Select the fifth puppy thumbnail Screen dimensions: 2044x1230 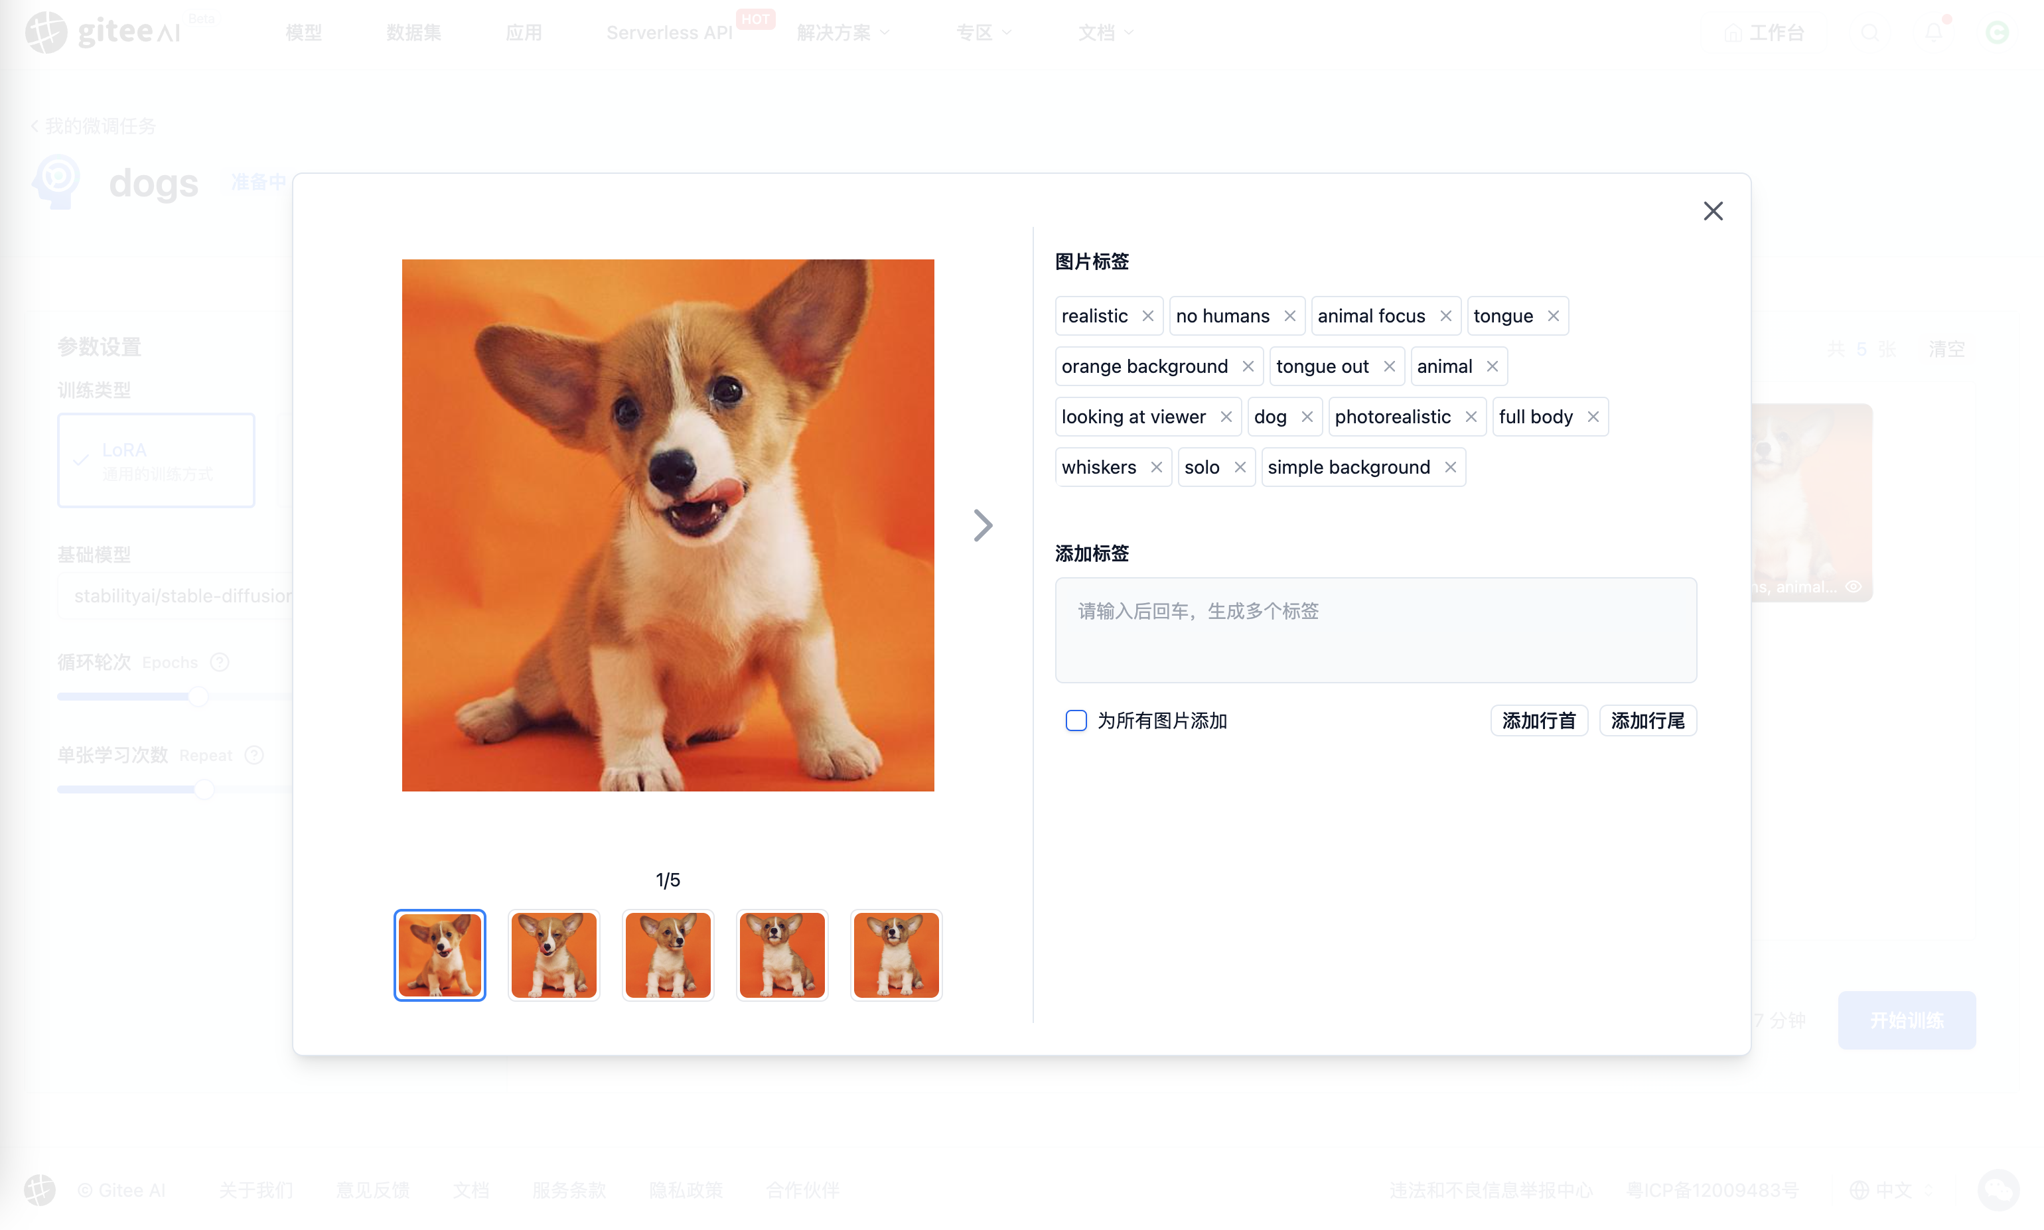click(x=896, y=955)
